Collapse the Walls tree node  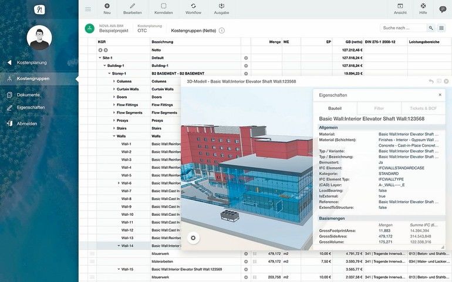pos(114,136)
